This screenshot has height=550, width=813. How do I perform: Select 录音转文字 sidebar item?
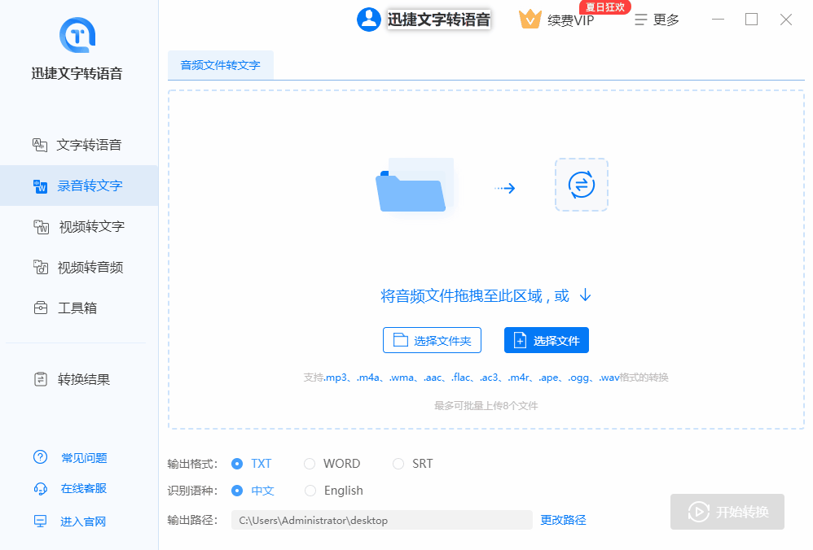(x=79, y=186)
